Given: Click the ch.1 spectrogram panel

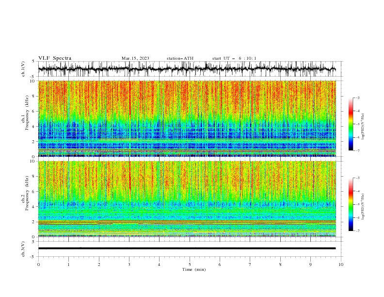Looking at the screenshot, I should click(187, 118).
